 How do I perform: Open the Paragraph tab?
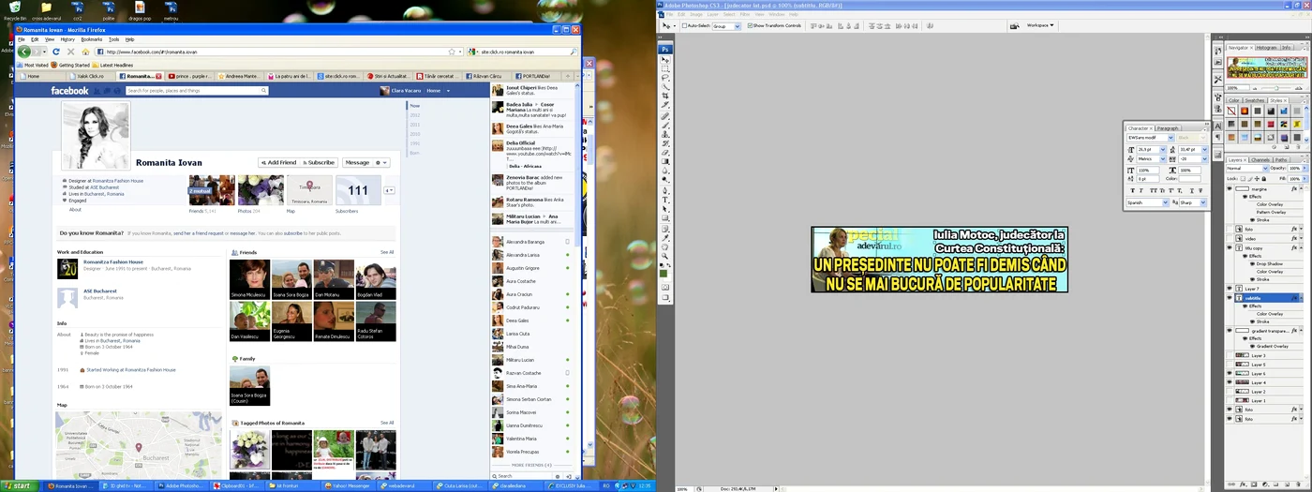coord(1168,128)
